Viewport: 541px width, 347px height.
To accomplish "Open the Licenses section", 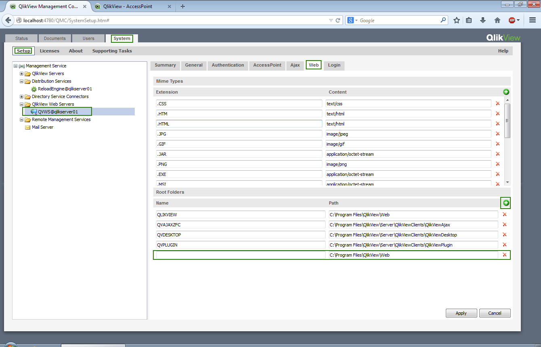I will point(50,51).
